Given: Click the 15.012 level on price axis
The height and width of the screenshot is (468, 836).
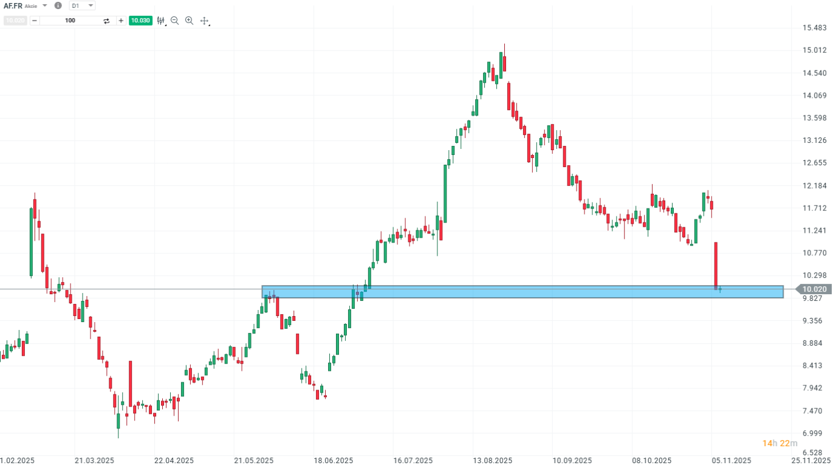Looking at the screenshot, I should tap(814, 50).
